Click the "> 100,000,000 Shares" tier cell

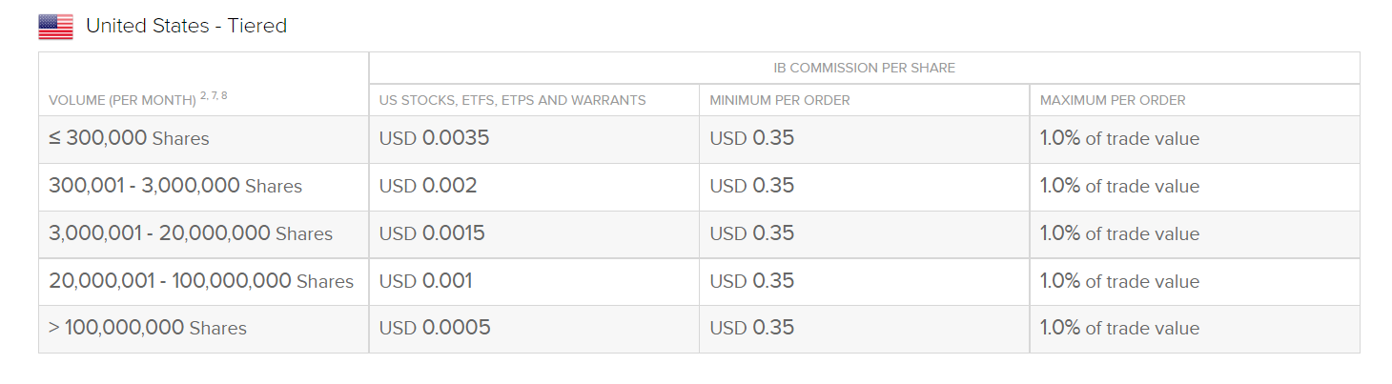click(x=147, y=328)
